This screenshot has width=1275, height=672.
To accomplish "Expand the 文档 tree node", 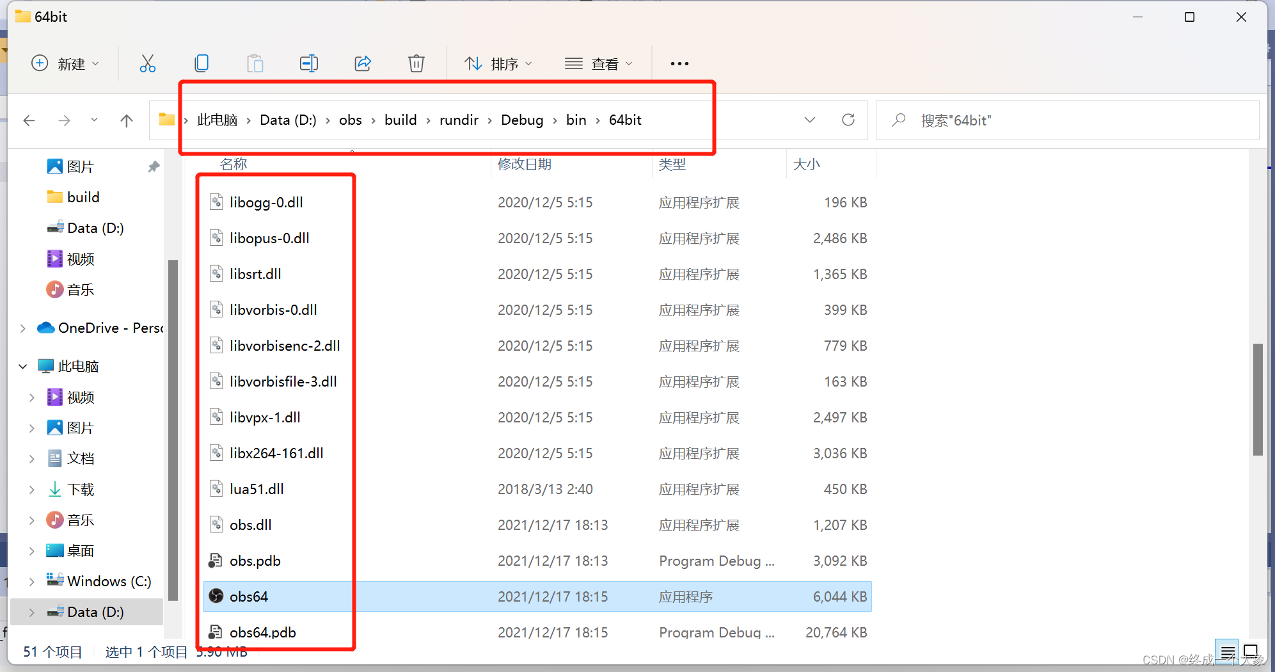I will (x=32, y=459).
